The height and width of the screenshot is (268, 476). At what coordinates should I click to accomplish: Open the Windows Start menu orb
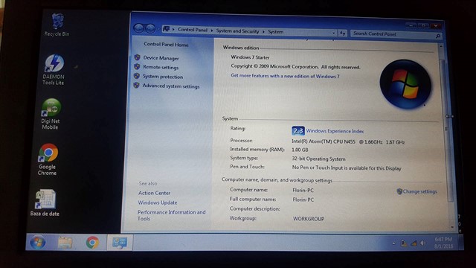click(38, 243)
